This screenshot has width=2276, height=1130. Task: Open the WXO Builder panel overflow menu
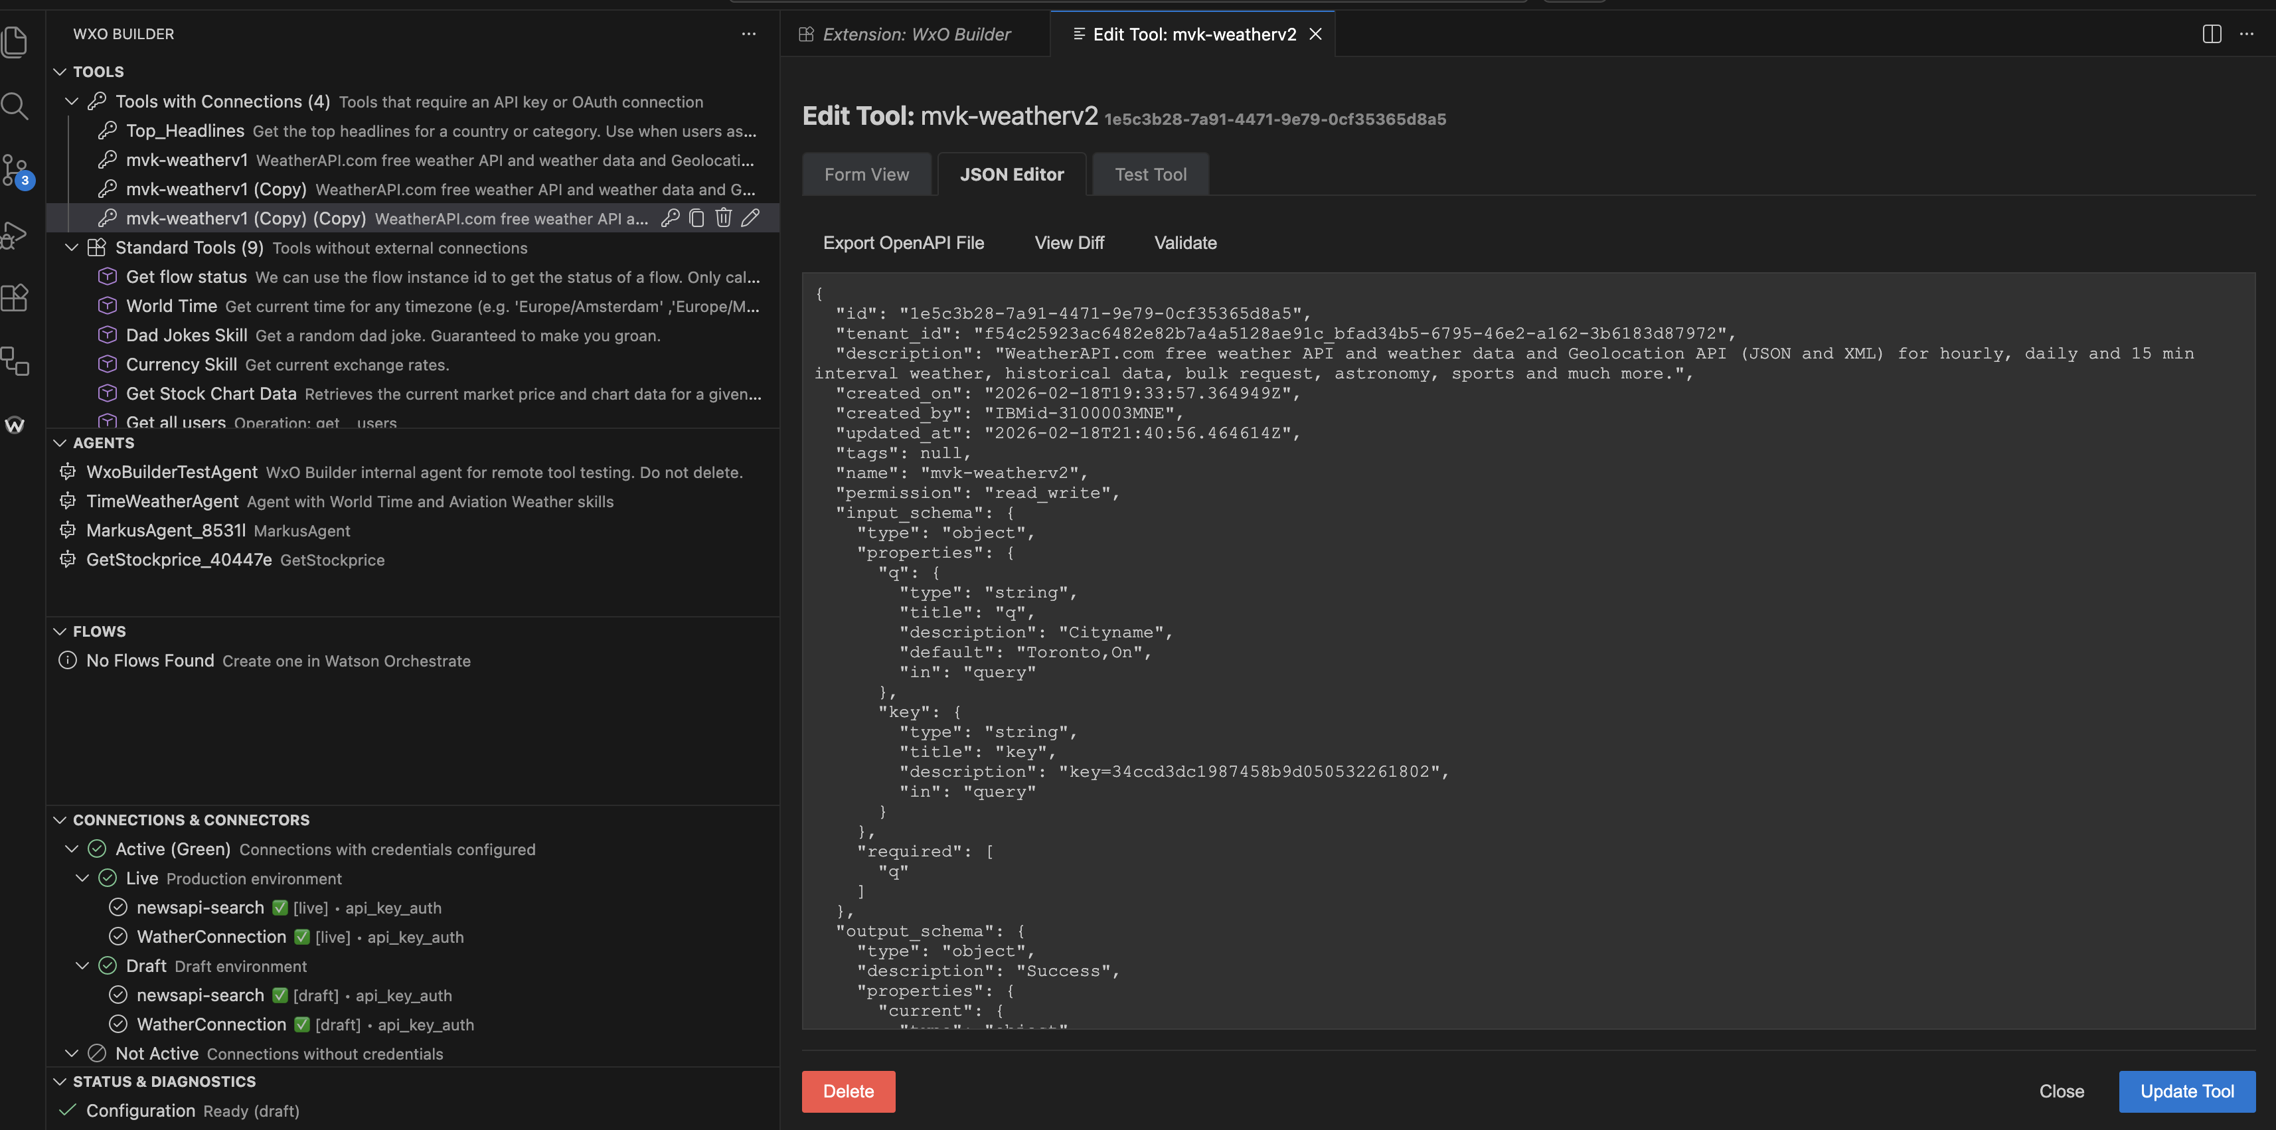[x=749, y=34]
